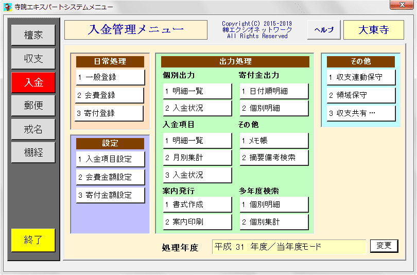
Task: Open 1 メモ帳 in output その他
Action: click(x=274, y=141)
